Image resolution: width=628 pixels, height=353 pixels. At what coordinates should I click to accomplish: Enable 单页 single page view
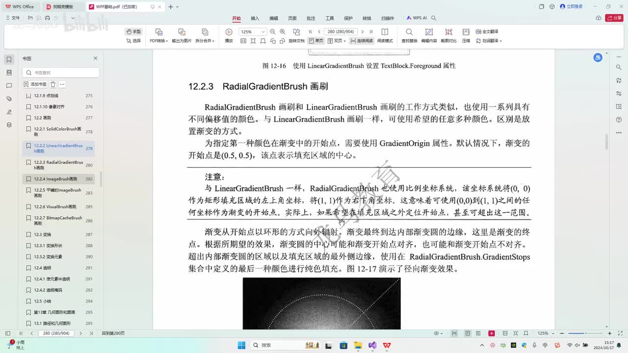coord(316,41)
